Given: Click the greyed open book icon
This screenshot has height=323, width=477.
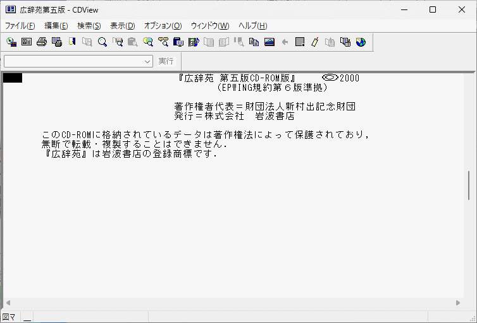Looking at the screenshot, I should pos(224,42).
